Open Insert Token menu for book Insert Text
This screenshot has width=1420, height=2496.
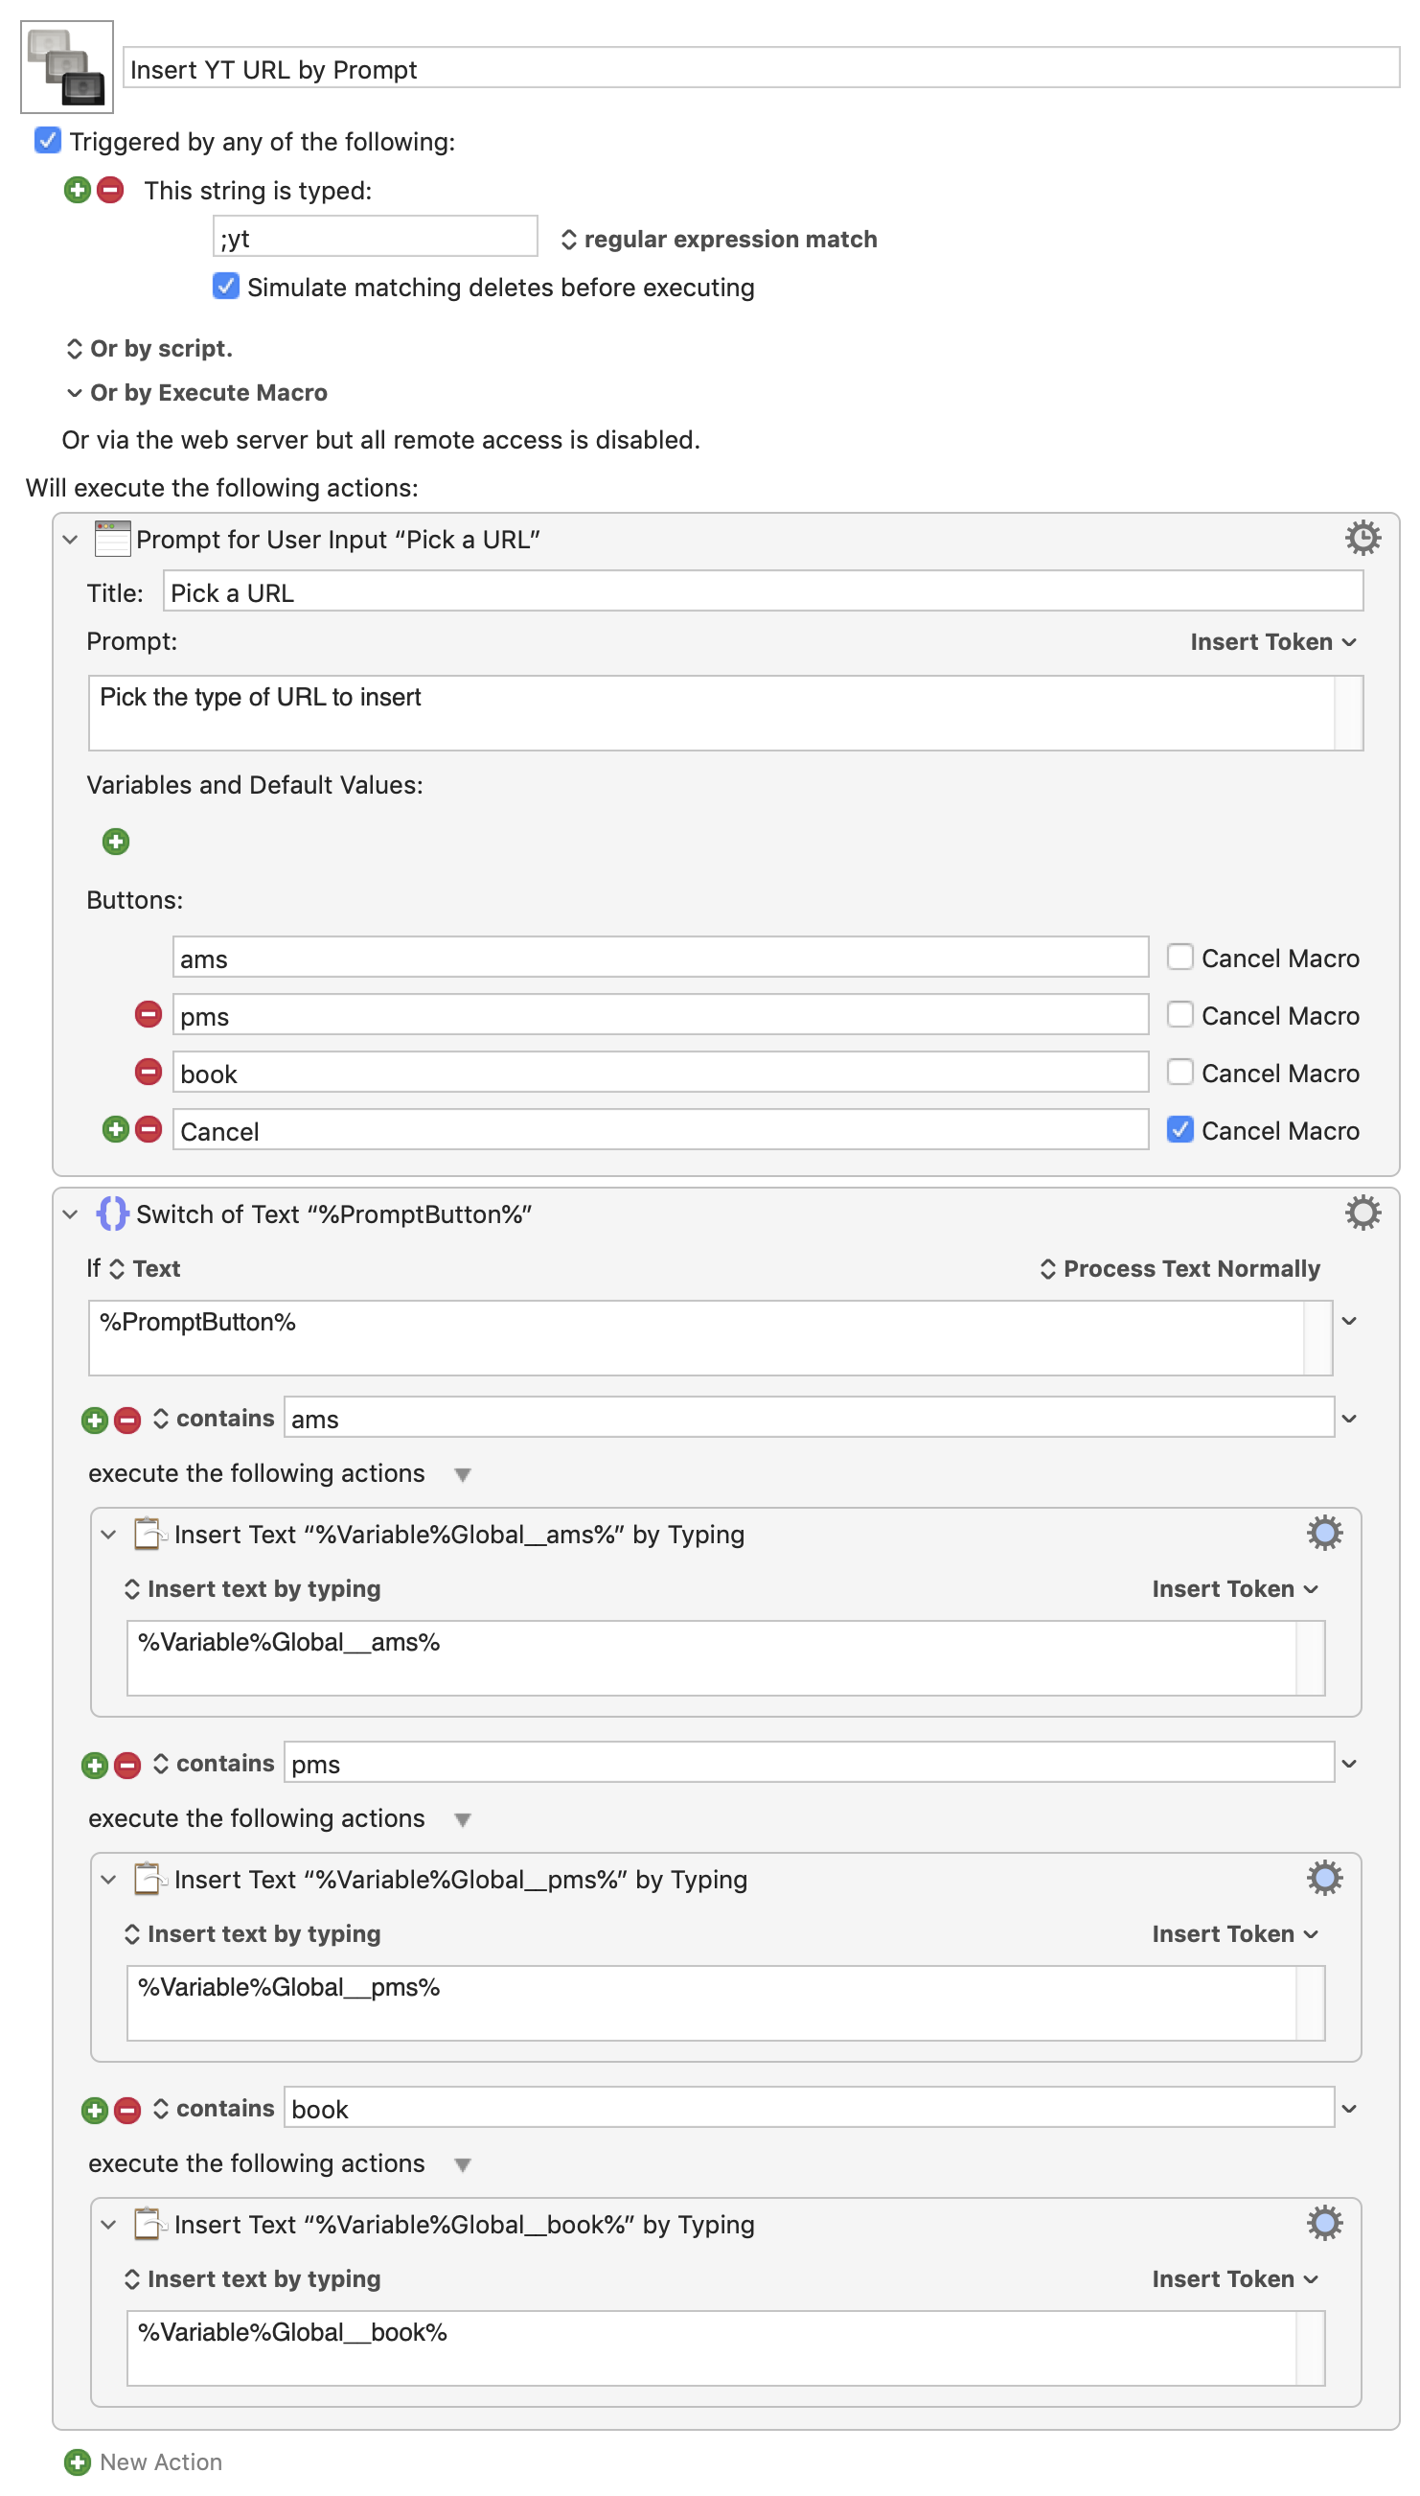coord(1235,2279)
